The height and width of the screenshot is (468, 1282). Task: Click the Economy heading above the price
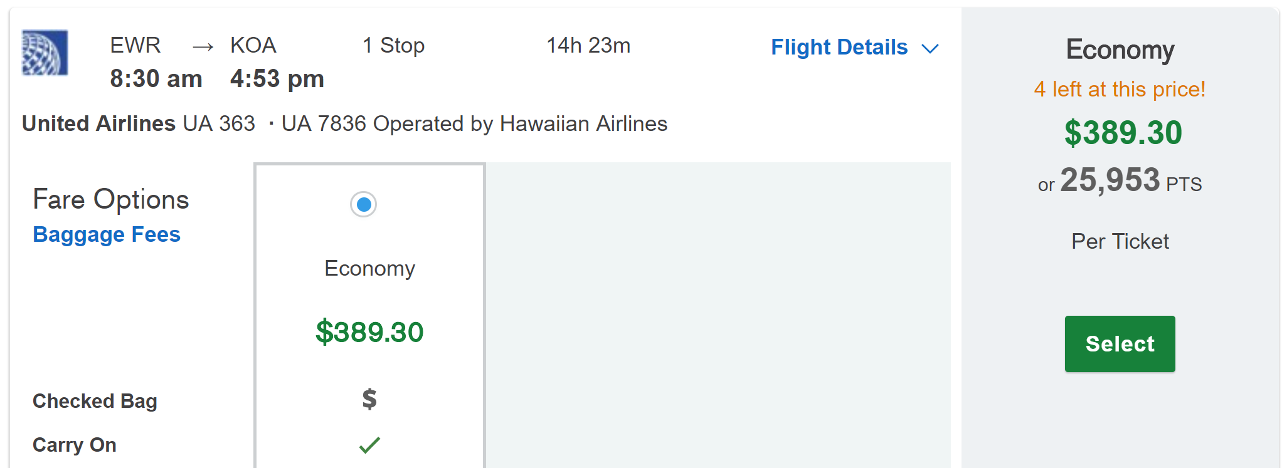click(1120, 49)
